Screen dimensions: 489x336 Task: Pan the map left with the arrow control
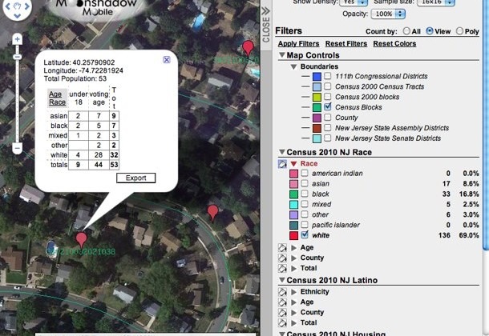pos(7,6)
